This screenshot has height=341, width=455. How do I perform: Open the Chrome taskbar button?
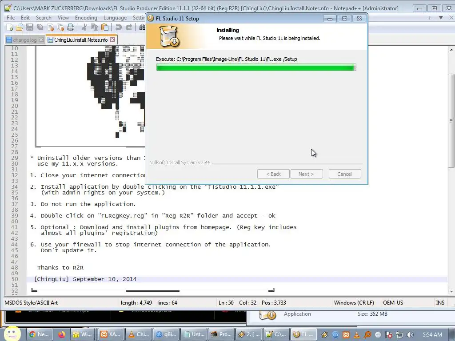click(x=39, y=334)
